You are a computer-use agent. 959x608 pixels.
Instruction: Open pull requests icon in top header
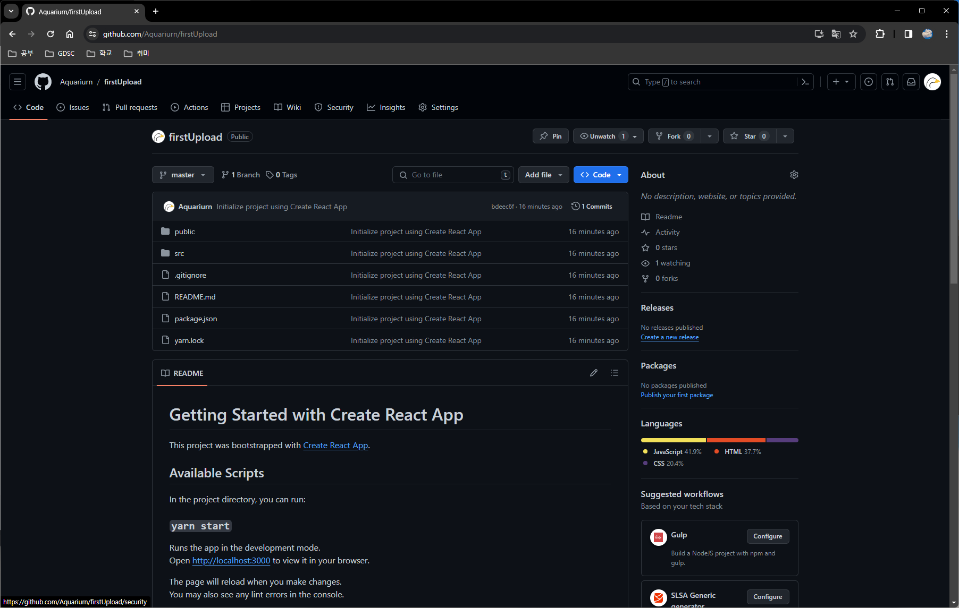coord(890,82)
